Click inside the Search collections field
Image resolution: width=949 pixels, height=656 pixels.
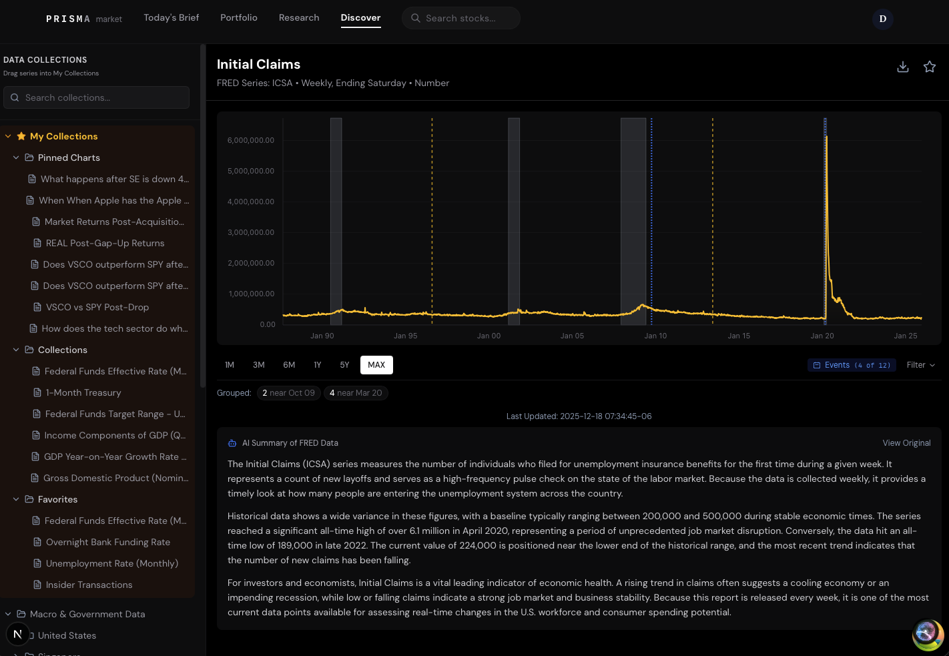96,97
